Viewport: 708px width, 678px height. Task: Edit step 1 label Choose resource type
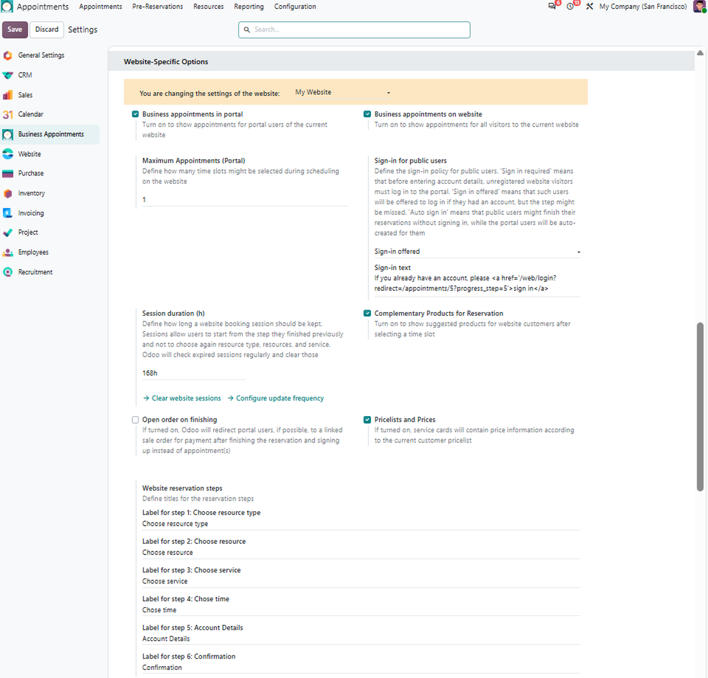coord(361,524)
